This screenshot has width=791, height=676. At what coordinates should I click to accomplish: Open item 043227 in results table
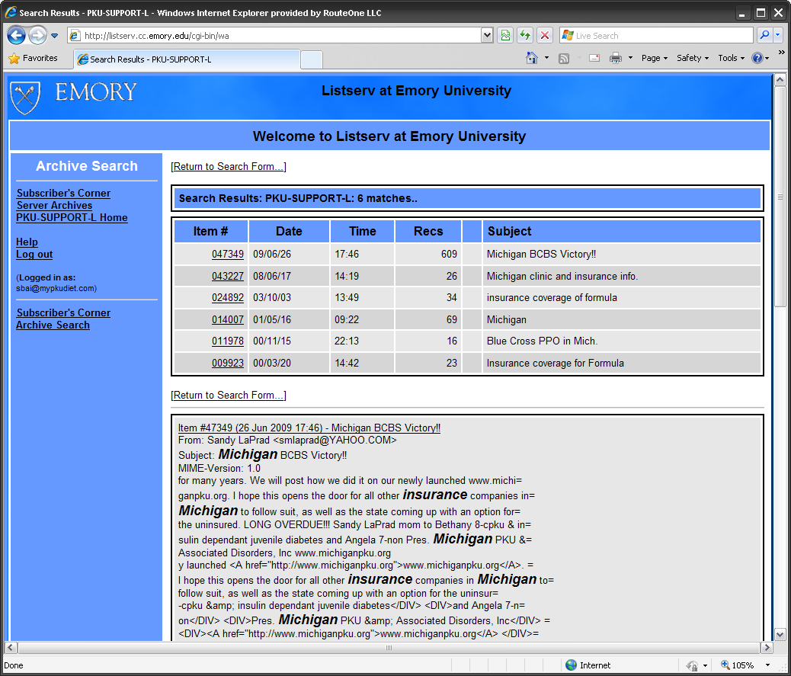point(228,276)
